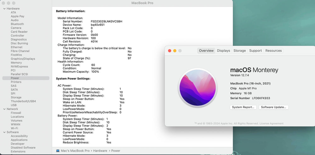Viewport: 315px width, 155px height.
Task: Minimize the About This Mac window
Action: (x=175, y=51)
